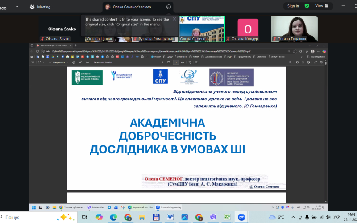Image resolution: width=357 pixels, height=223 pixels.
Task: Click the shared browser address bar
Action: [x=169, y=51]
